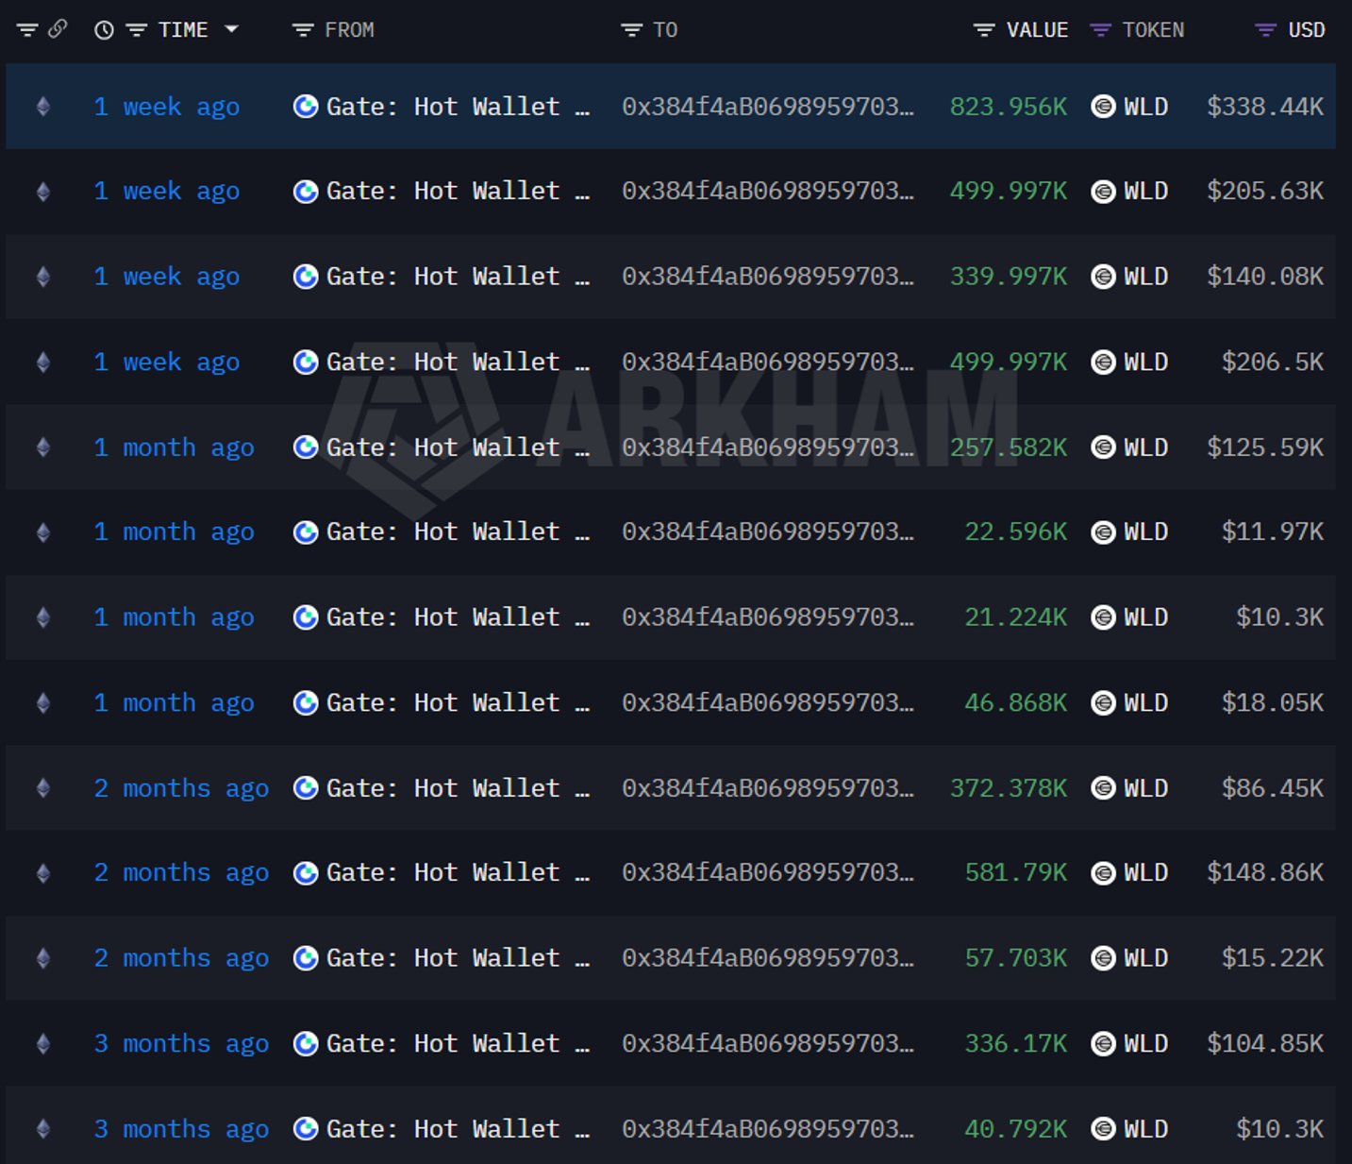Click the Gate logo in the 372.378K row
Screen dimensions: 1352x1164
point(306,788)
